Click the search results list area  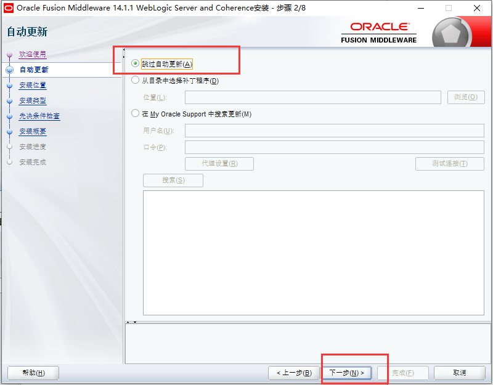[314, 253]
